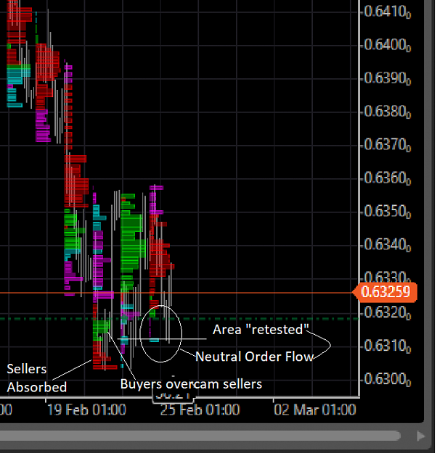Image resolution: width=437 pixels, height=453 pixels.
Task: Click the 0.6340 price axis label
Action: 387,245
